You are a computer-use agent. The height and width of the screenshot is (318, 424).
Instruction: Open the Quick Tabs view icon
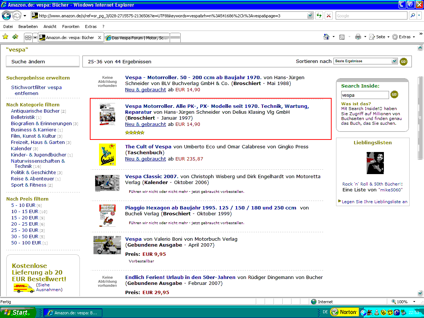(x=28, y=37)
